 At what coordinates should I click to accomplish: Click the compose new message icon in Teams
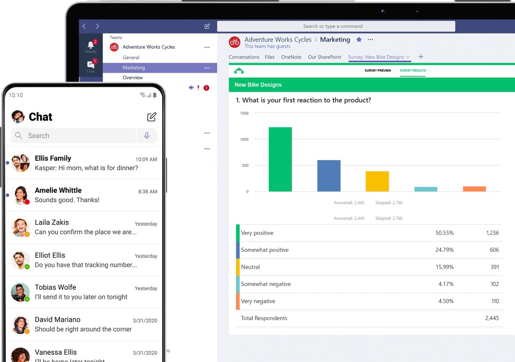tap(207, 26)
